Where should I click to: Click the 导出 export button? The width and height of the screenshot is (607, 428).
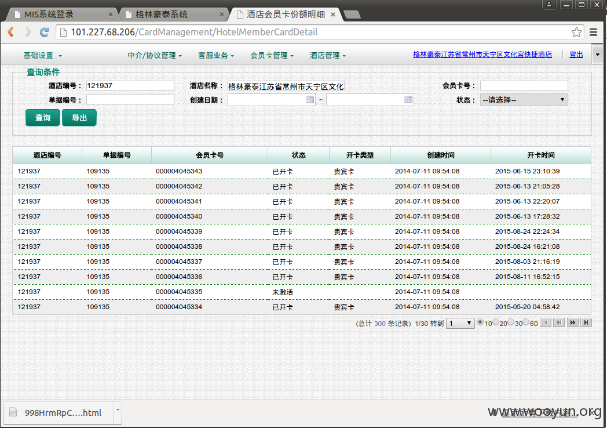79,118
